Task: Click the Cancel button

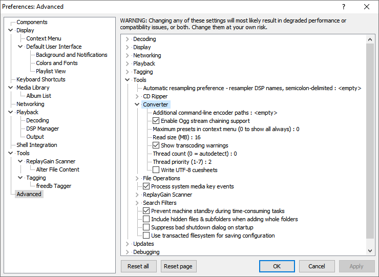Action: 317,266
